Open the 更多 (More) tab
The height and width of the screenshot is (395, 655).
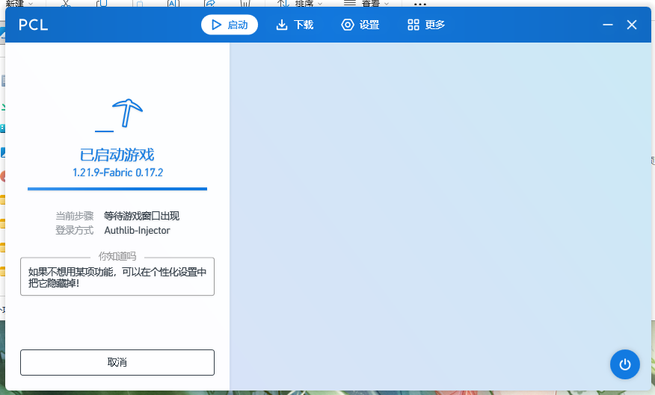click(x=426, y=25)
